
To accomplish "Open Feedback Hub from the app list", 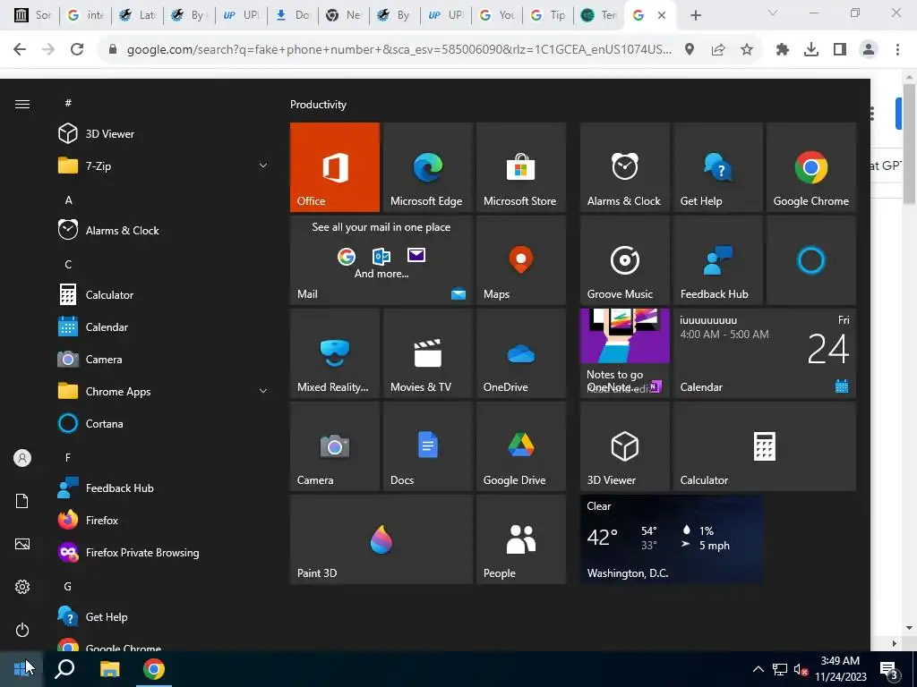I will (x=164, y=488).
